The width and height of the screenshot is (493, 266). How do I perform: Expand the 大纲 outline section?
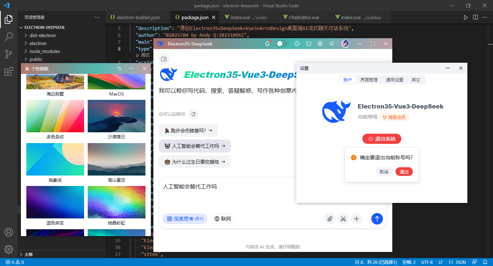click(28, 254)
